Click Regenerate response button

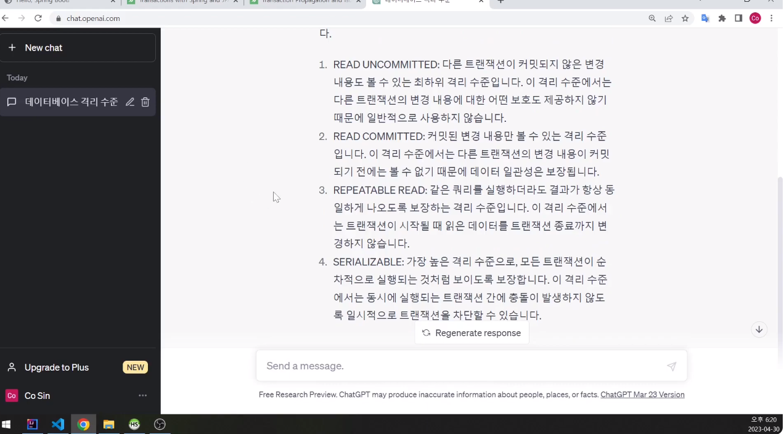point(472,333)
